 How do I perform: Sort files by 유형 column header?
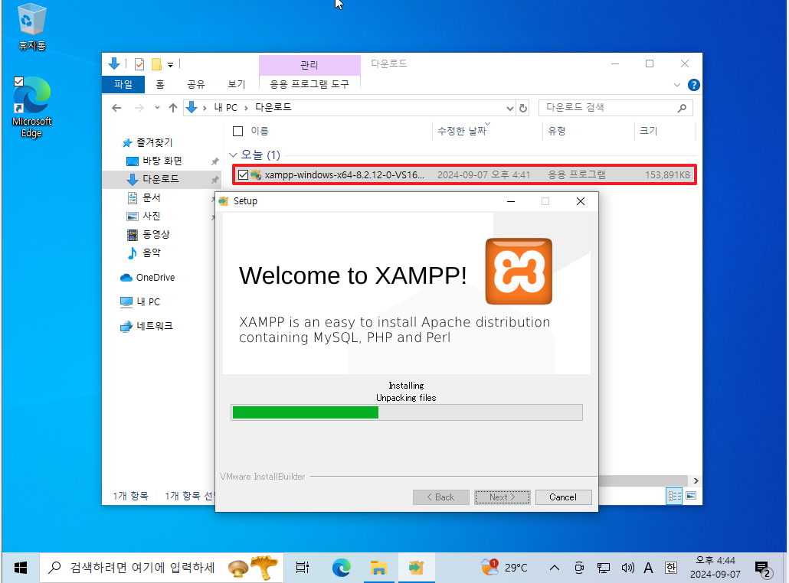(557, 131)
